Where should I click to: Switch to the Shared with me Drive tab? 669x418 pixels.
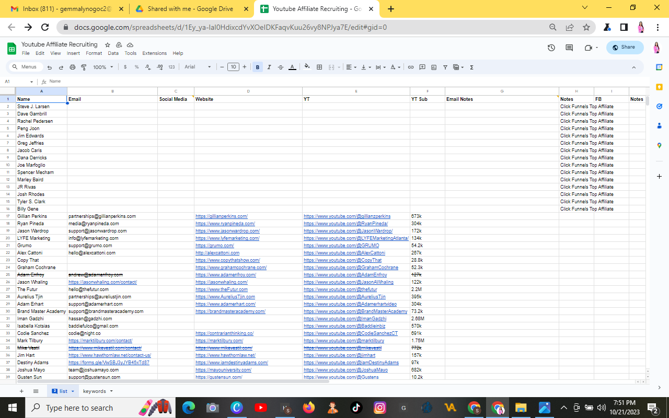point(191,9)
